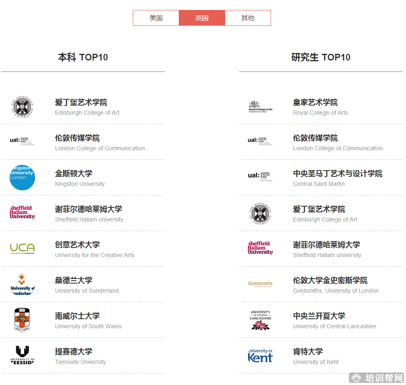The width and height of the screenshot is (406, 385).
Task: Click 'Sheffield Hallam university' under 研究生 TOP10
Action: [x=327, y=255]
